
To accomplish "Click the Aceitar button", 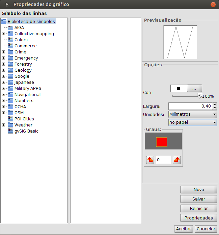I will 184,229.
